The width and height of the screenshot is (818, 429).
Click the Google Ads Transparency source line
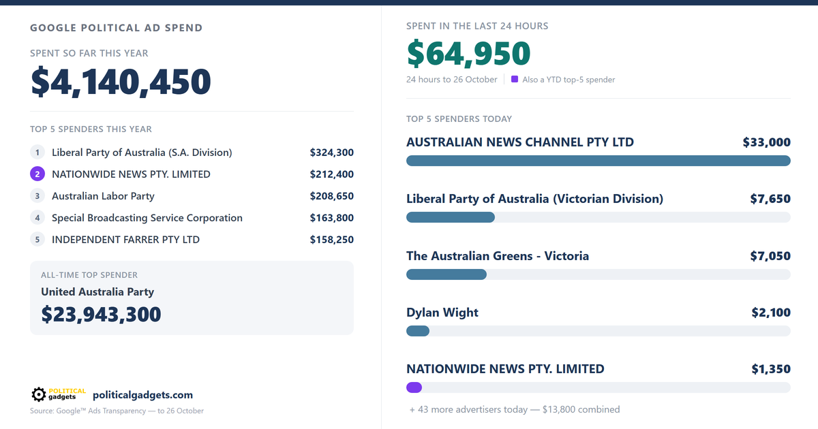[x=117, y=411]
